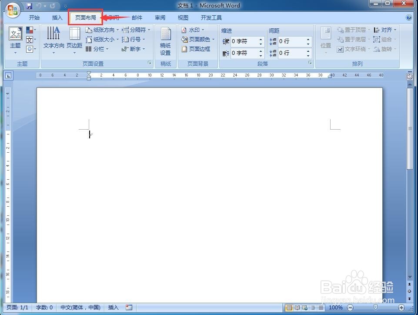
Task: Open 页面颜色 page color picker
Action: [198, 40]
